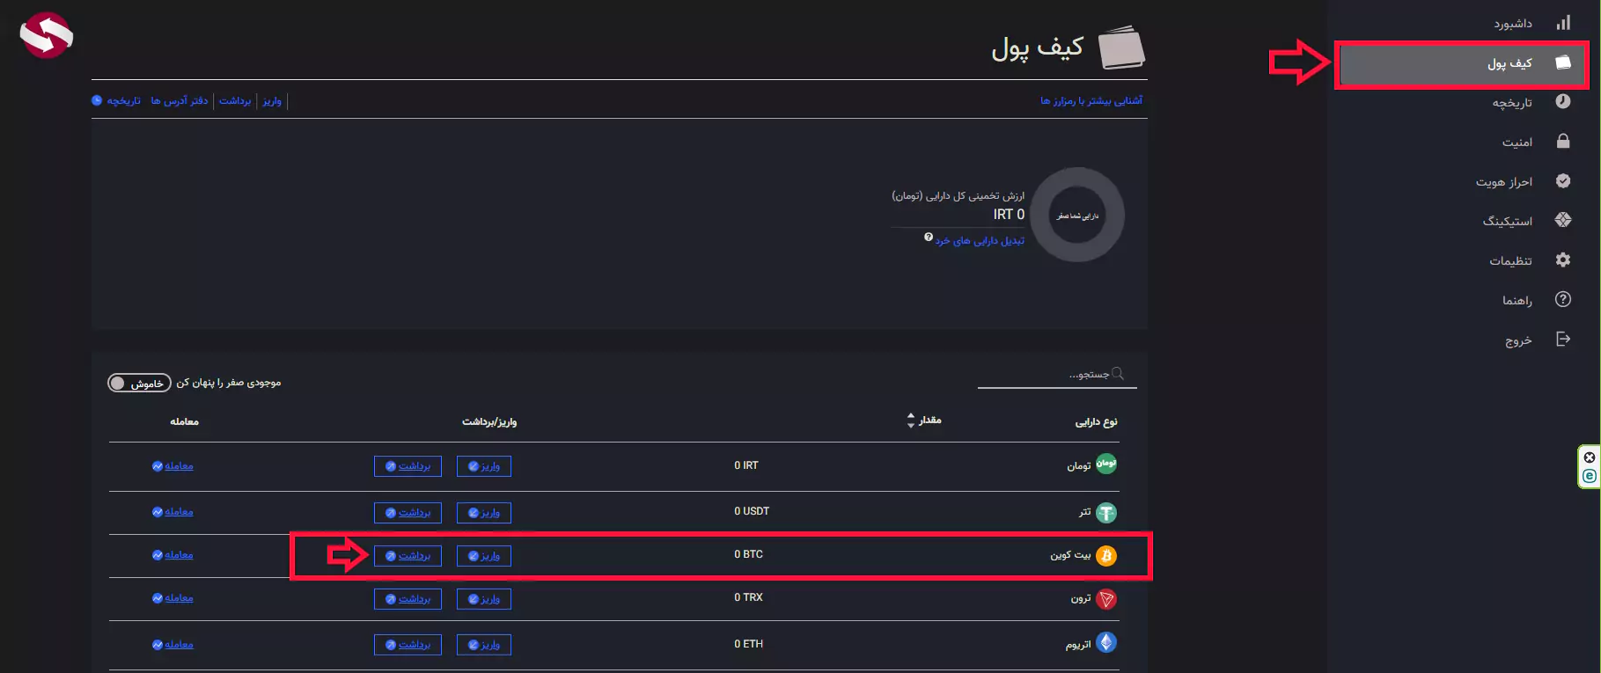Sort by the مقدار column arrows
Image resolution: width=1601 pixels, height=673 pixels.
(x=911, y=421)
